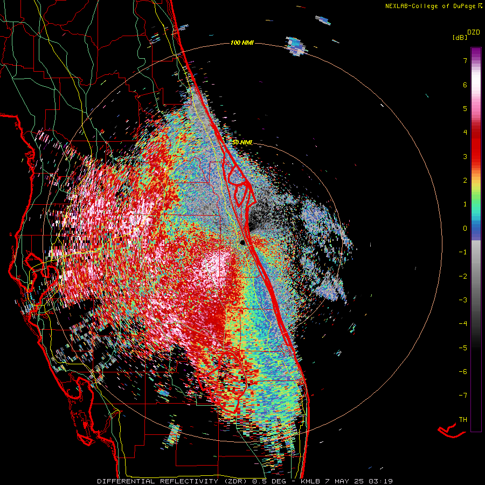Click the -6 value on the scale
The height and width of the screenshot is (485, 485).
tap(463, 371)
